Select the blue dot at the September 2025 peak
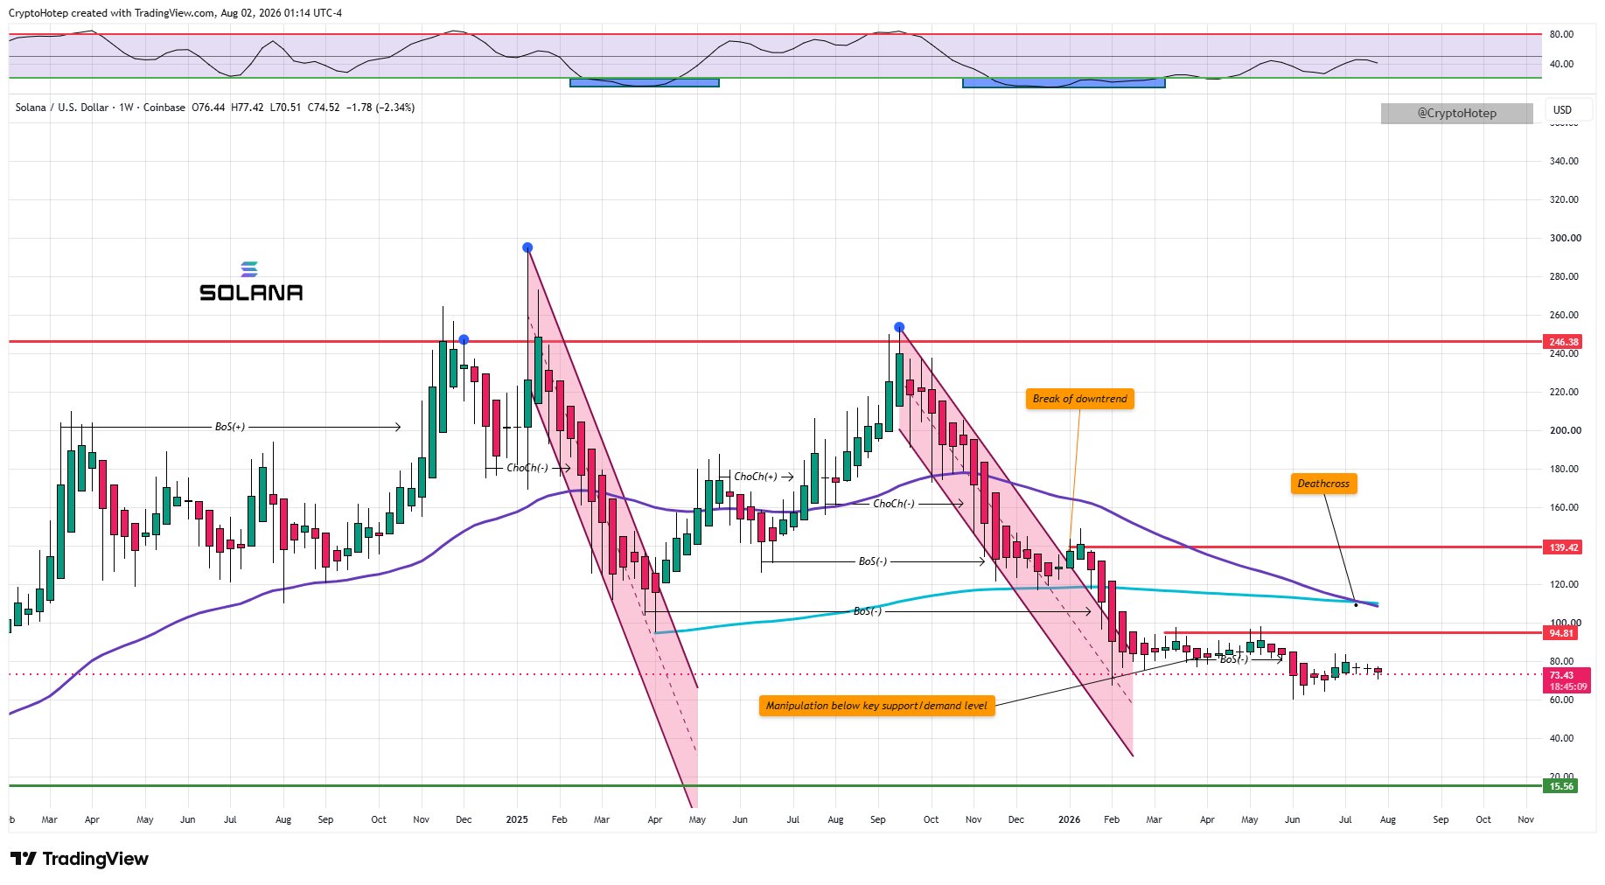 899,328
